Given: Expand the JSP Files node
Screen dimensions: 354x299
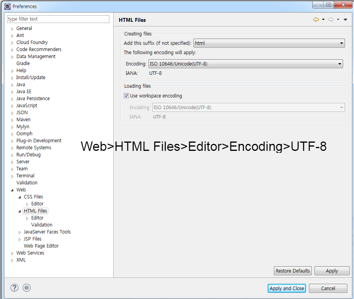Looking at the screenshot, I should pos(20,239).
